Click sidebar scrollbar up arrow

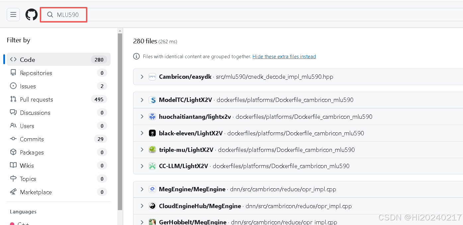(x=120, y=31)
